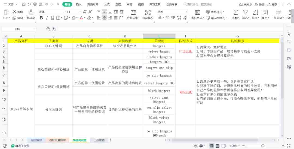Expand the quick access toolbar customize arrow
This screenshot has width=294, height=149.
(58, 4)
